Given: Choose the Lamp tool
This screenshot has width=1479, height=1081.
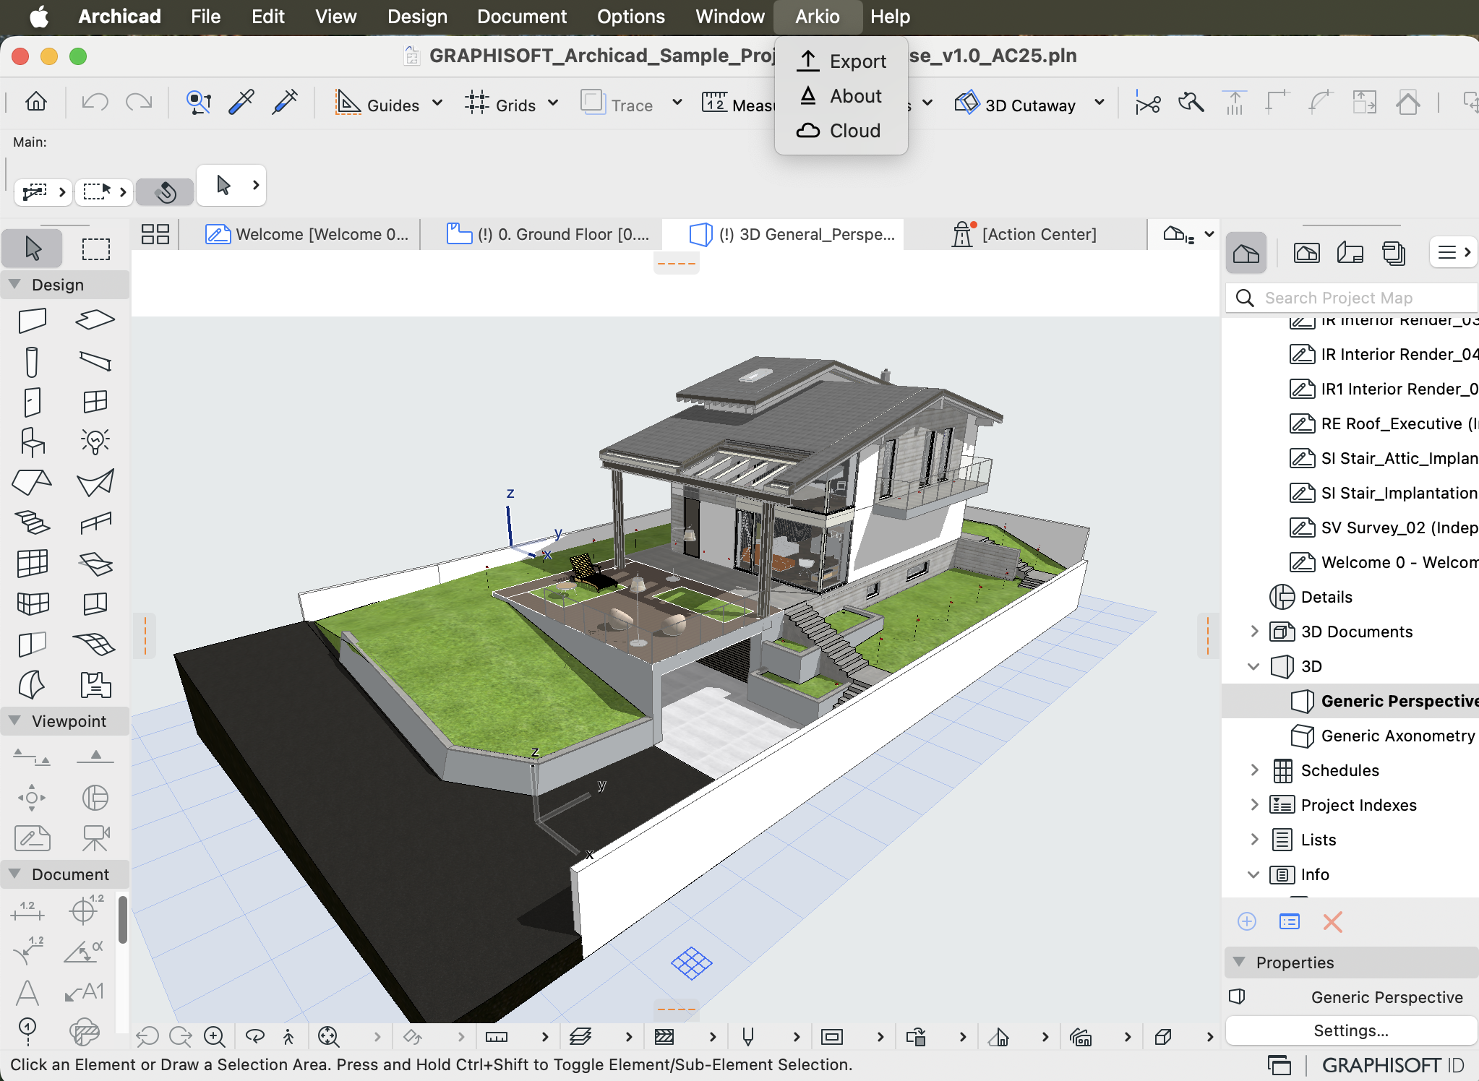Looking at the screenshot, I should [x=95, y=441].
